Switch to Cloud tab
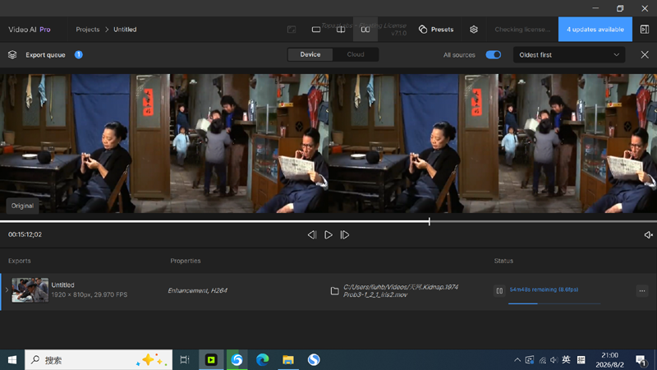 [356, 54]
